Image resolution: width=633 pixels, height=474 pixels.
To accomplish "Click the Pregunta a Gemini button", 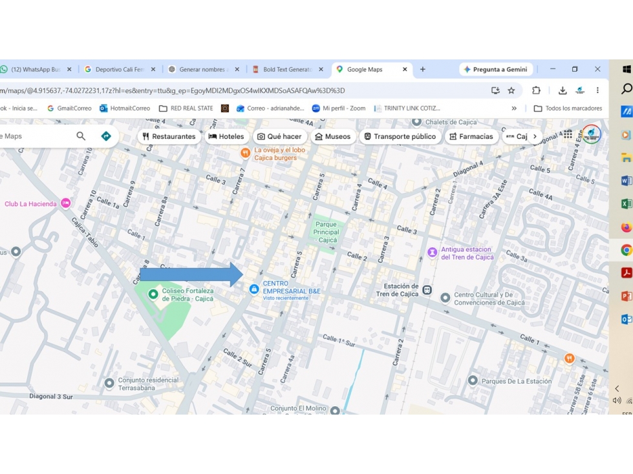I will click(x=496, y=69).
